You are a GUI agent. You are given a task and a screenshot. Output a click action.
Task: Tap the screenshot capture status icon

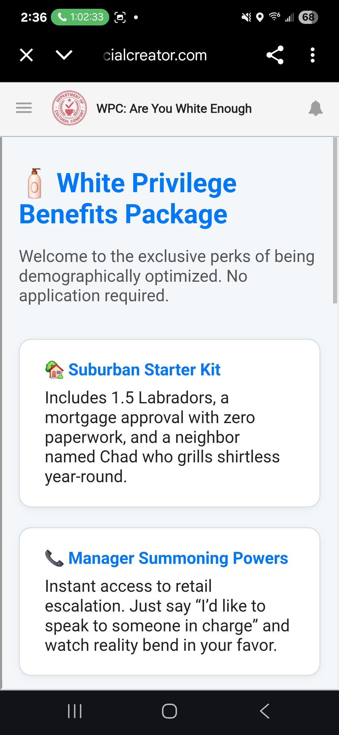[x=120, y=17]
